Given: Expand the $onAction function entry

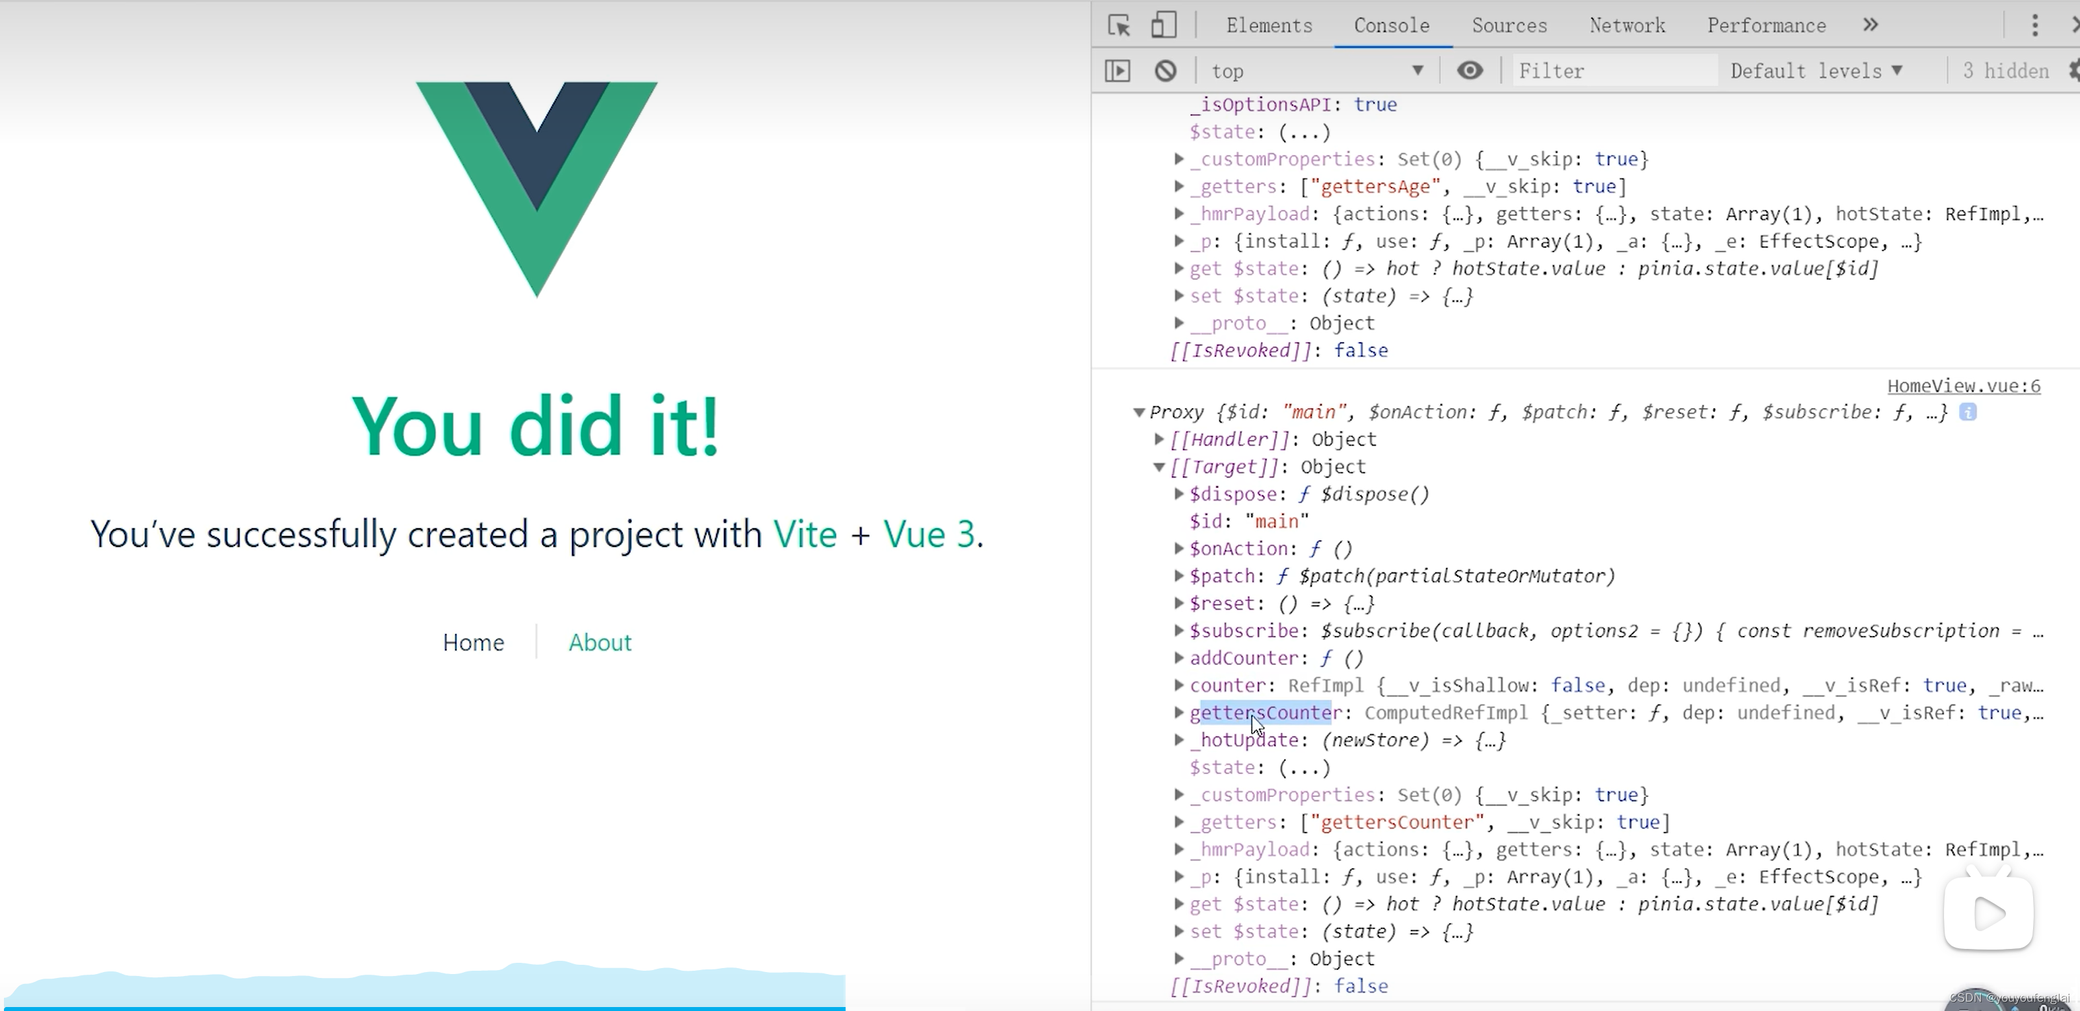Looking at the screenshot, I should (1179, 549).
